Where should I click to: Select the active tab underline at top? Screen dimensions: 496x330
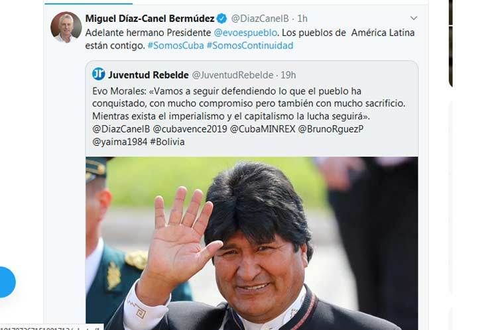point(89,3)
